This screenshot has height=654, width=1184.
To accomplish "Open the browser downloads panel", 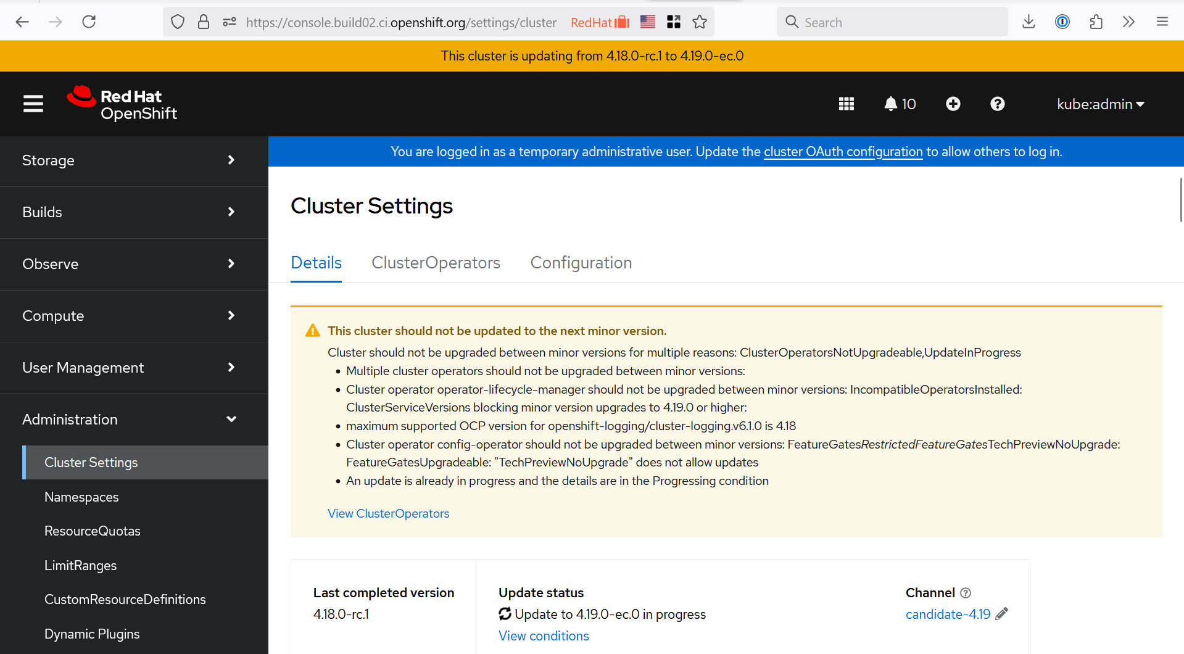I will 1029,22.
